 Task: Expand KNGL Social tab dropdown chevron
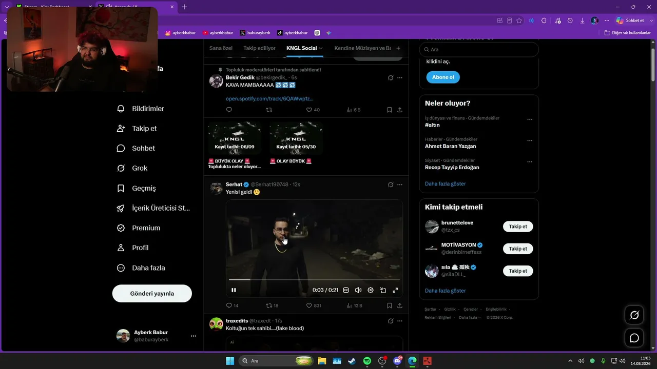coord(321,48)
